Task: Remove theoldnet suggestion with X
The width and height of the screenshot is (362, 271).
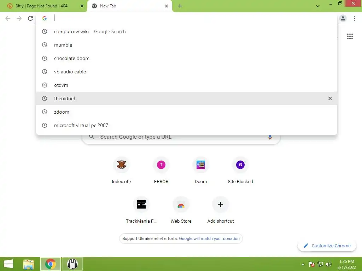Action: pos(330,99)
